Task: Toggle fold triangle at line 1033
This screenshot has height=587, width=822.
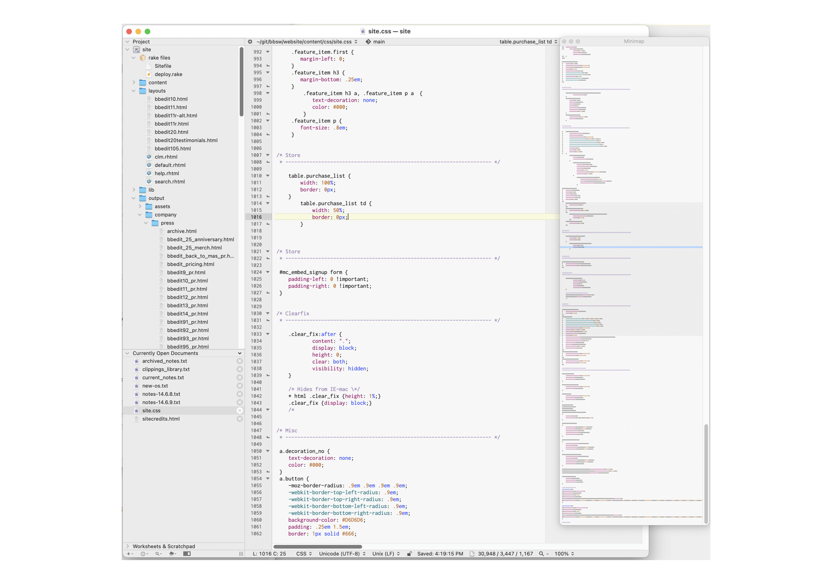Action: 268,334
